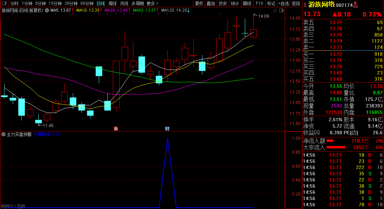Screen dimensions: 384x209
Task: Click the red 涨 marker on the chart
Action: tap(116, 129)
